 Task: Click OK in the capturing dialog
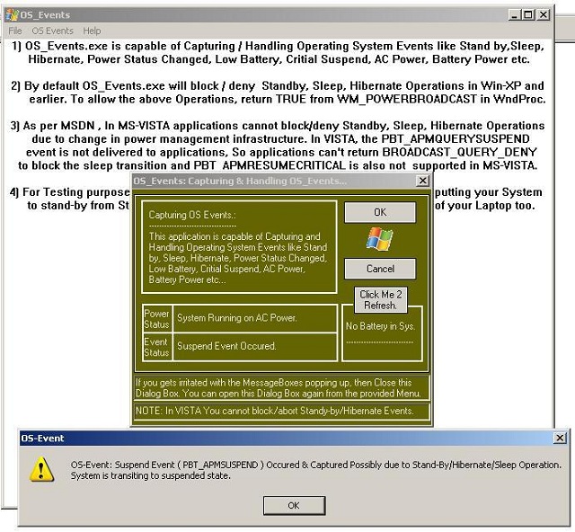(380, 212)
